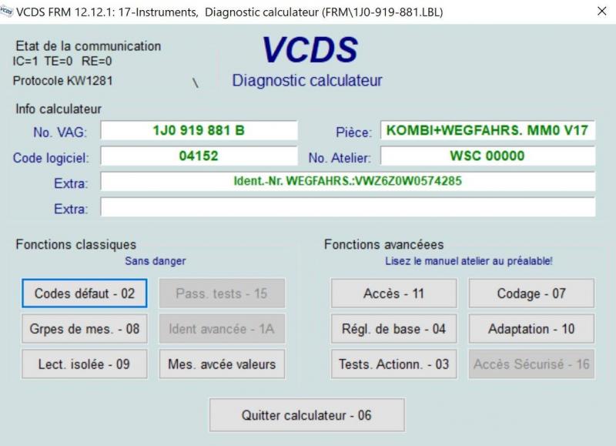Click 'Lisez le manuel atelier au préalable!' text
This screenshot has width=616, height=446.
tap(469, 261)
